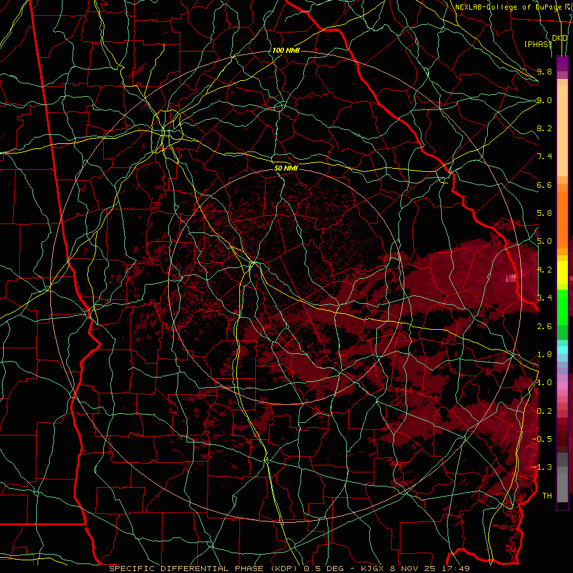
Task: Select the -1.3 scale value
Action: (x=542, y=467)
